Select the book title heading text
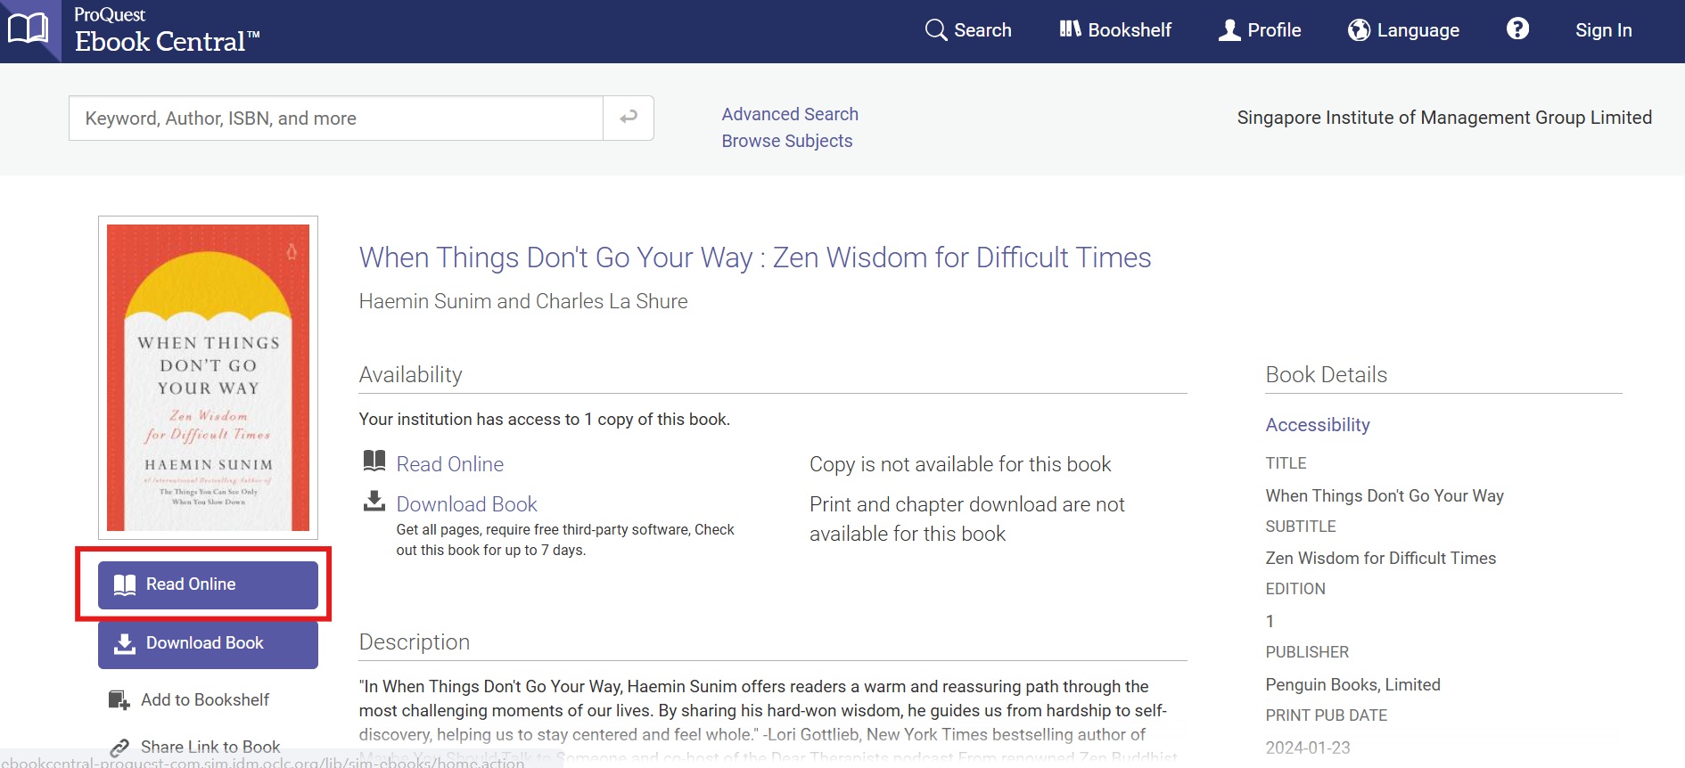1685x768 pixels. click(755, 257)
